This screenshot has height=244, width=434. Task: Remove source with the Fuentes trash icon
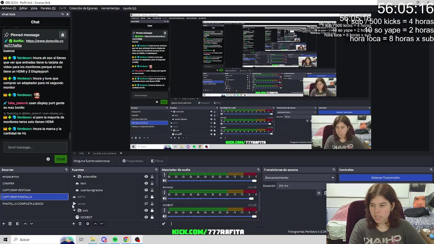[80, 224]
